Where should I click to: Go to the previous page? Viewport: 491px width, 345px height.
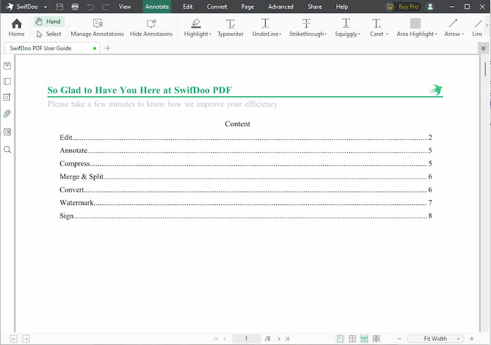tap(225, 338)
